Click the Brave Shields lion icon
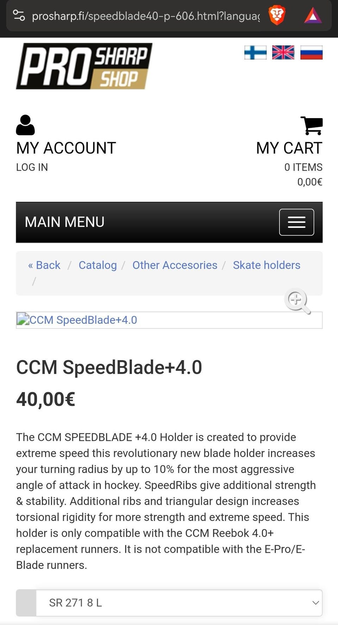Screen dimensions: 338x625 click(x=277, y=16)
